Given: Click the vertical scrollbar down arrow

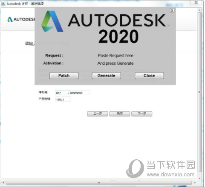Looking at the screenshot, I should 199,178.
